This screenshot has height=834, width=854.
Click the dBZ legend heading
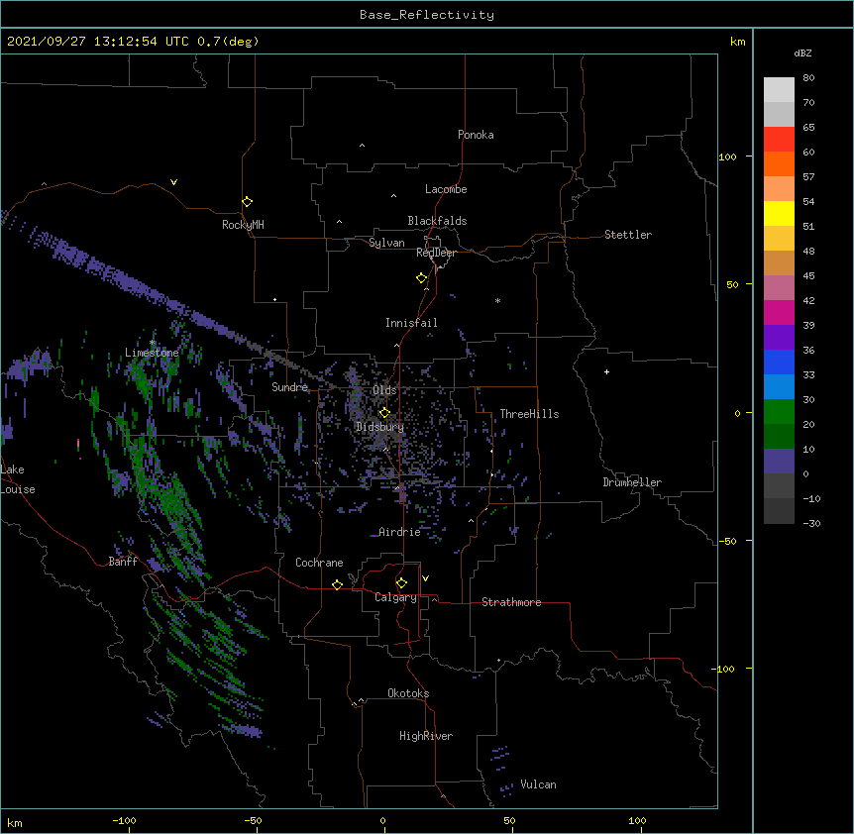coord(802,53)
